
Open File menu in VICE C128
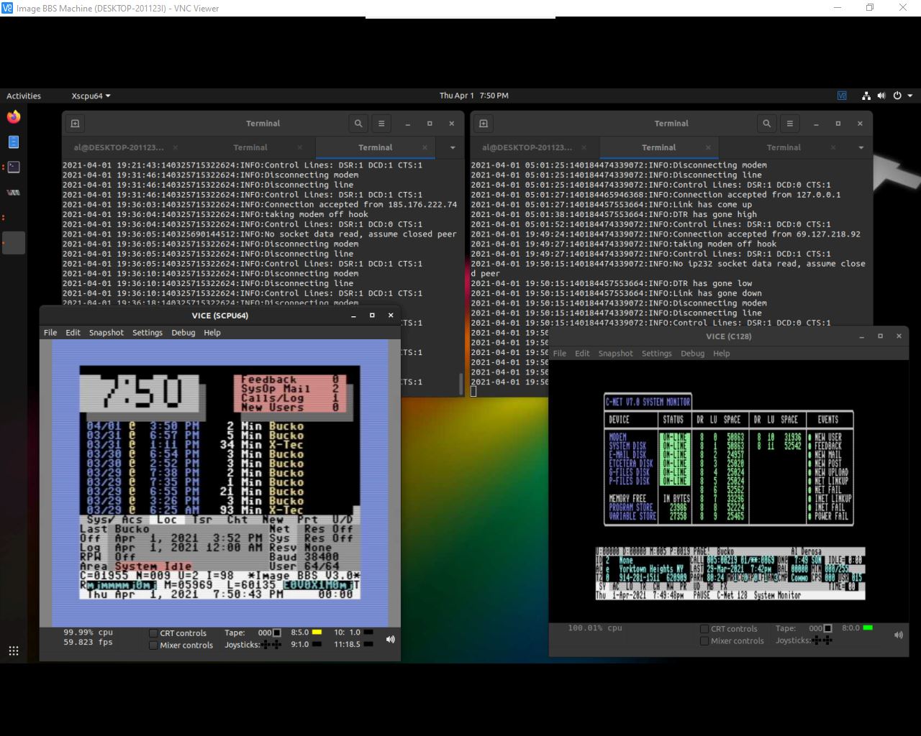560,354
